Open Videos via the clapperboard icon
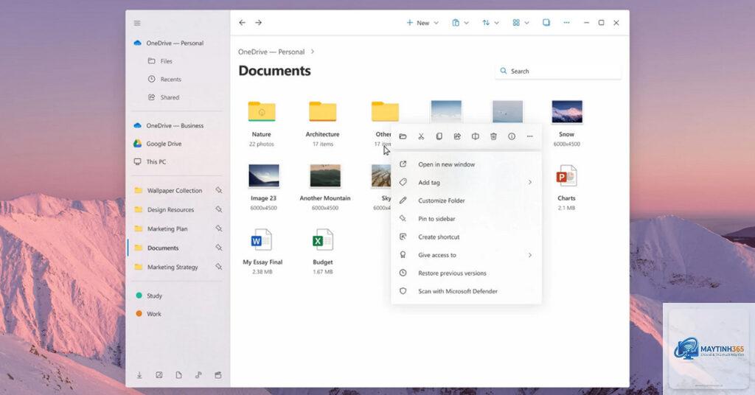Viewport: 755px width, 395px height. point(218,375)
